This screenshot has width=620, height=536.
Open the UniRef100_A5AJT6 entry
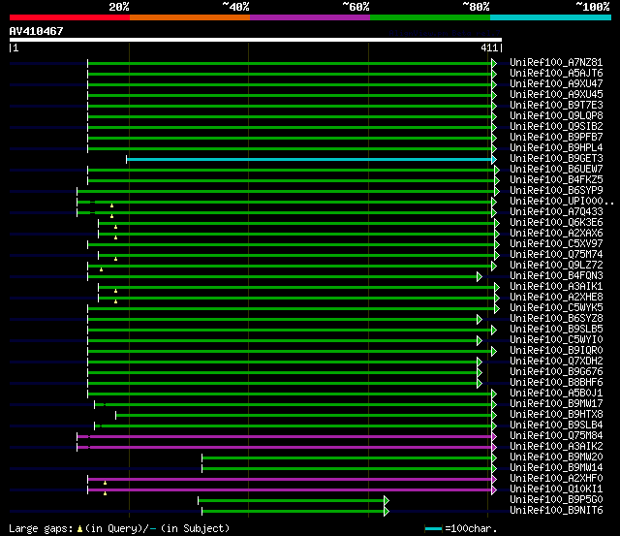[x=556, y=74]
